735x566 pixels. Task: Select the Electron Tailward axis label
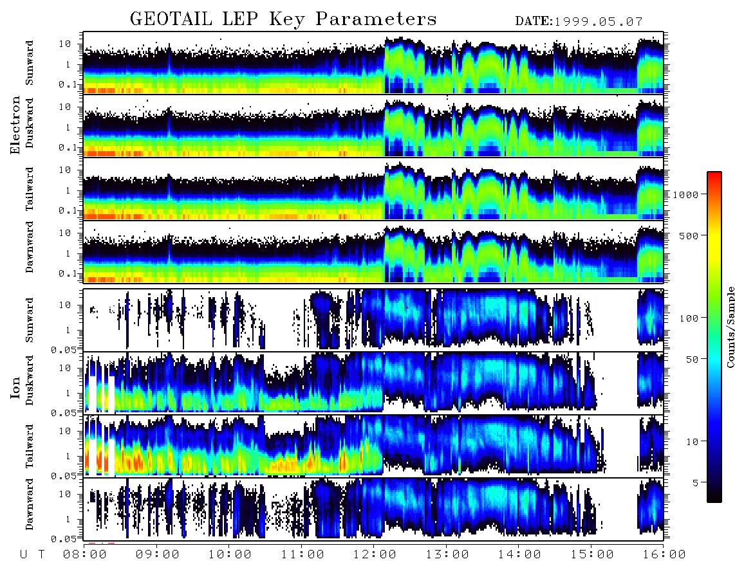(30, 189)
